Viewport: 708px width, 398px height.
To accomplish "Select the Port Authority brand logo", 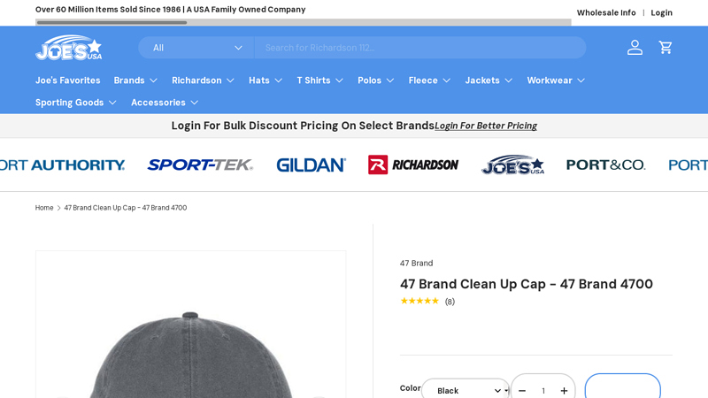I will click(62, 165).
